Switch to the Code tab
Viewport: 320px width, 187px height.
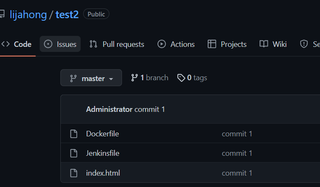(x=16, y=44)
